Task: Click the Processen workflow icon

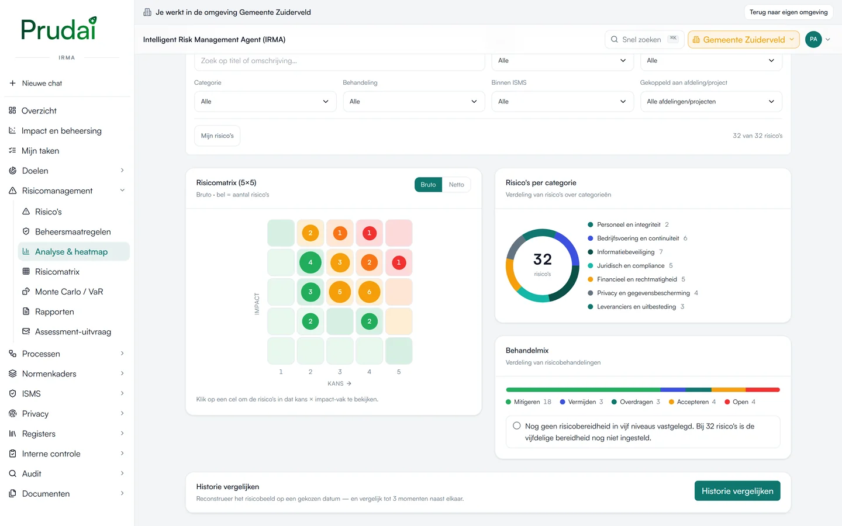Action: 12,354
